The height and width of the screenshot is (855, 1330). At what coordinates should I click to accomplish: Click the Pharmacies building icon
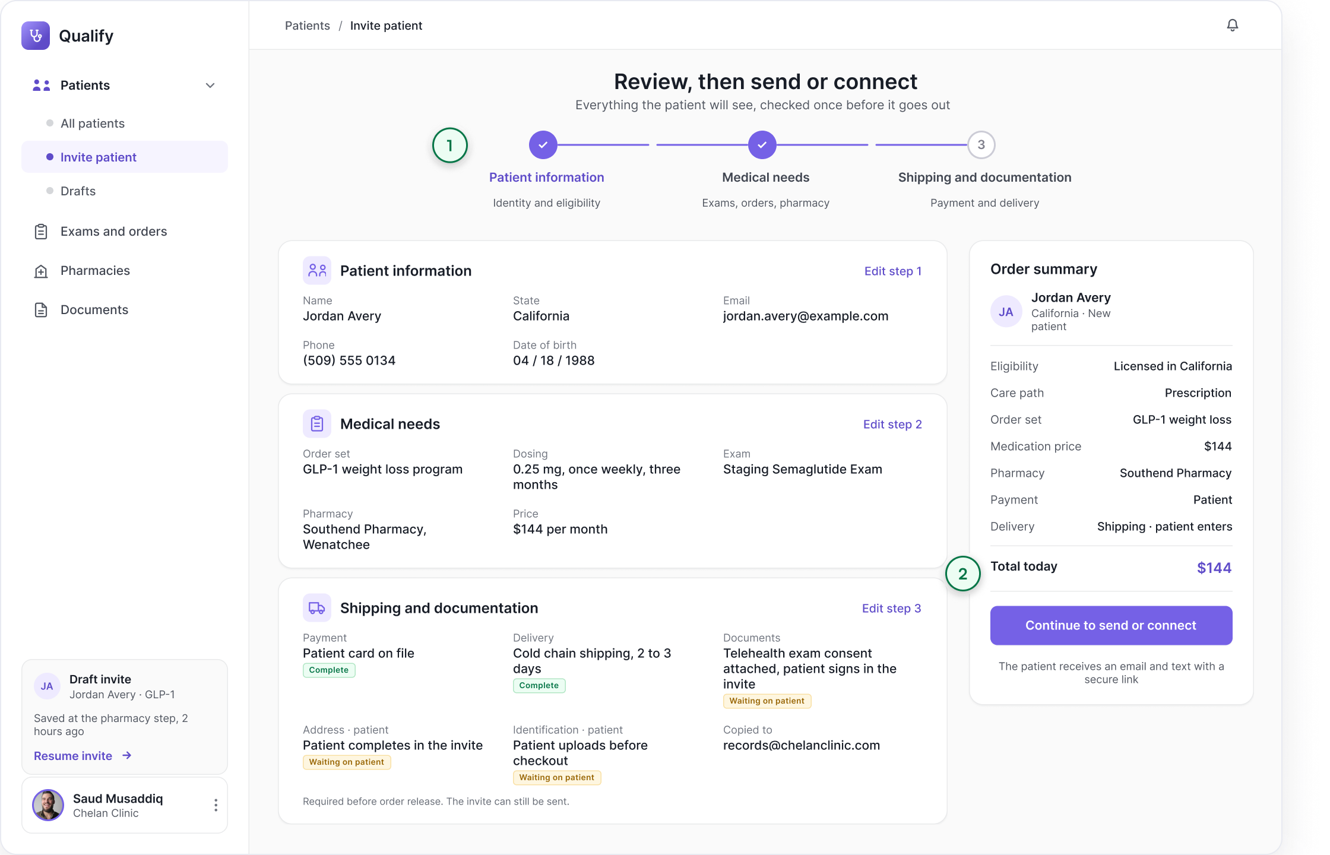[x=41, y=271]
